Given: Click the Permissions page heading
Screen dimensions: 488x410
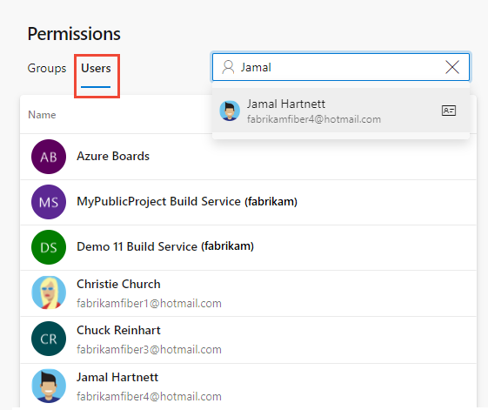Looking at the screenshot, I should (x=74, y=34).
